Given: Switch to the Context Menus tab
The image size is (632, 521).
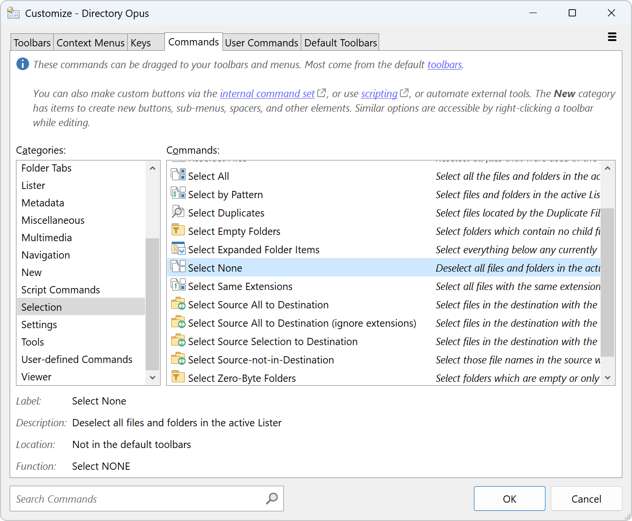Looking at the screenshot, I should pyautogui.click(x=90, y=43).
